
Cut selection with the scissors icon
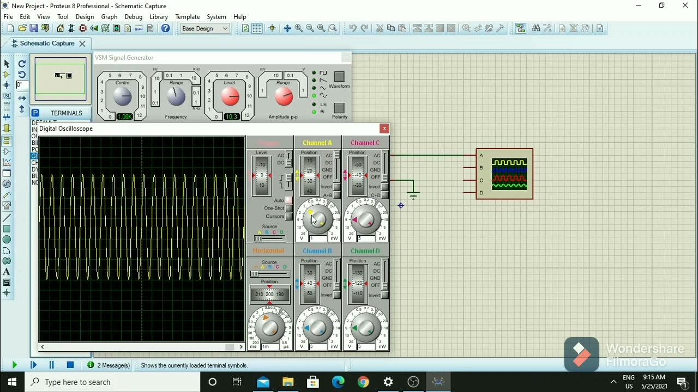(380, 28)
